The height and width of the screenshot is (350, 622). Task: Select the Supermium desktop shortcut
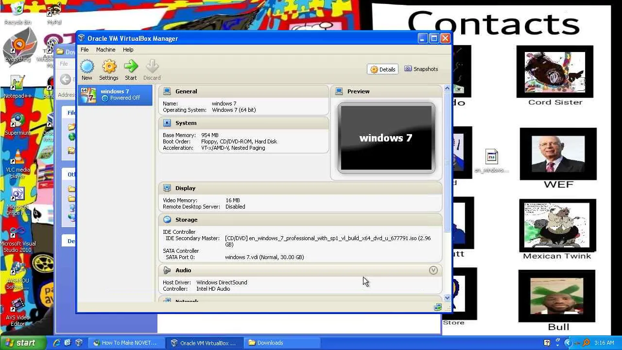pyautogui.click(x=17, y=124)
